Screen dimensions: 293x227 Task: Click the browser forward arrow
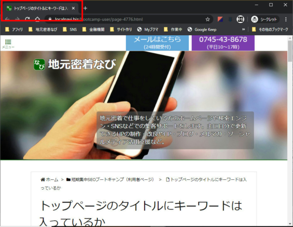tap(17, 19)
